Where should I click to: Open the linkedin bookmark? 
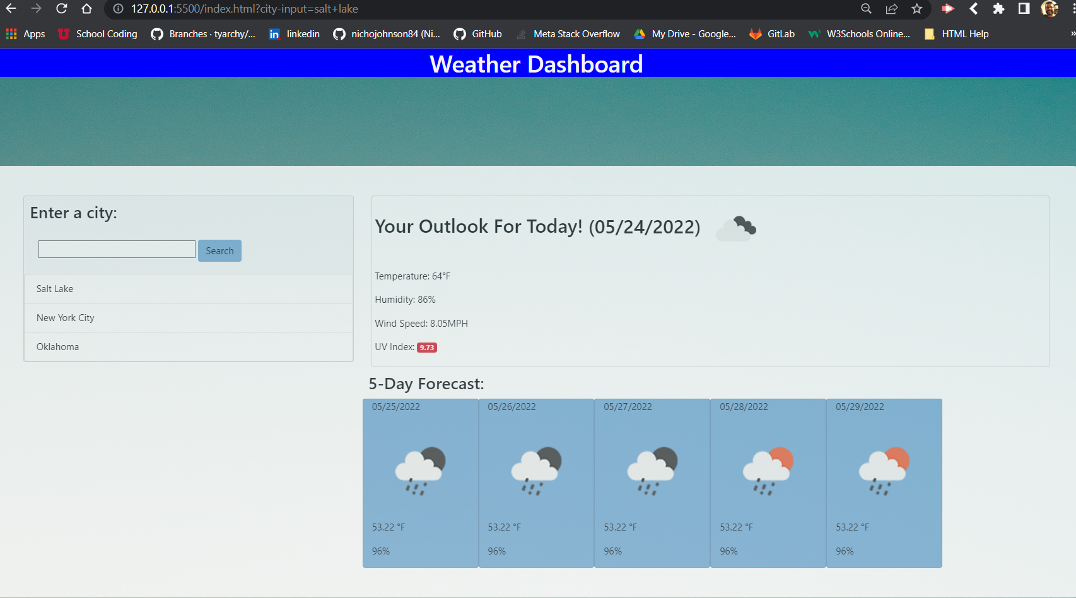point(301,34)
